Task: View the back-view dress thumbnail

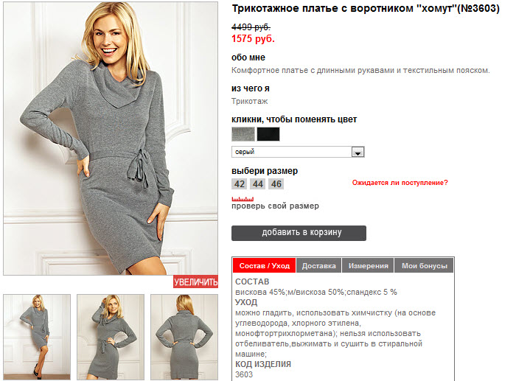Action: [x=184, y=338]
